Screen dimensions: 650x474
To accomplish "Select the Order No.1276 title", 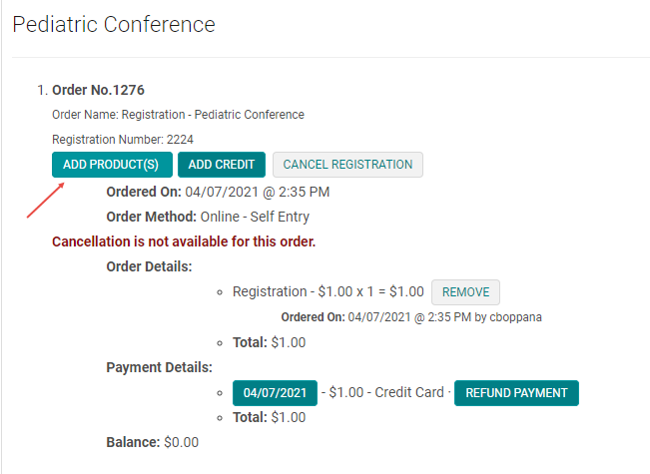I will click(x=98, y=90).
